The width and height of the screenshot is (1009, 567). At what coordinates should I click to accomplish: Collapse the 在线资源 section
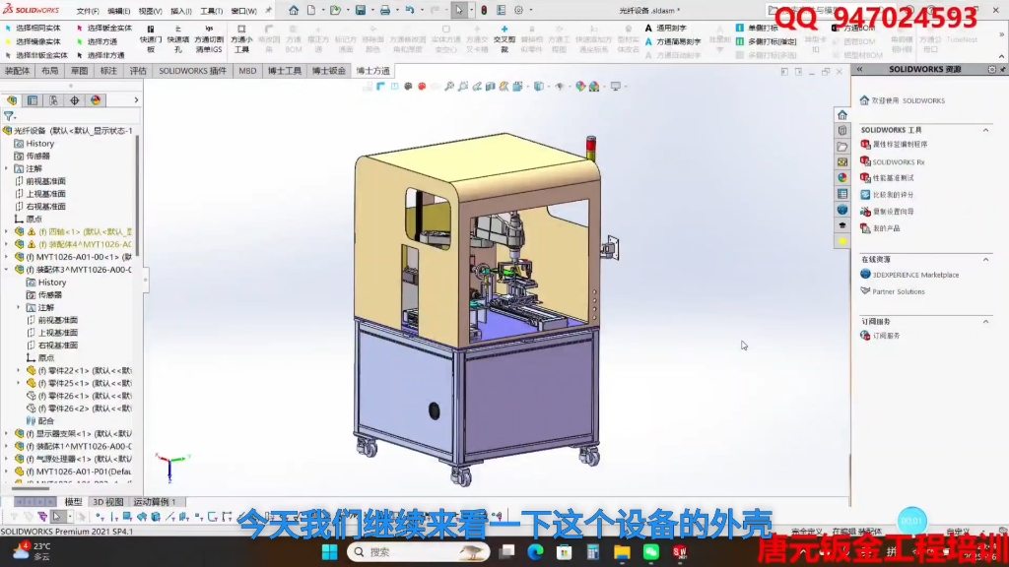tap(985, 259)
